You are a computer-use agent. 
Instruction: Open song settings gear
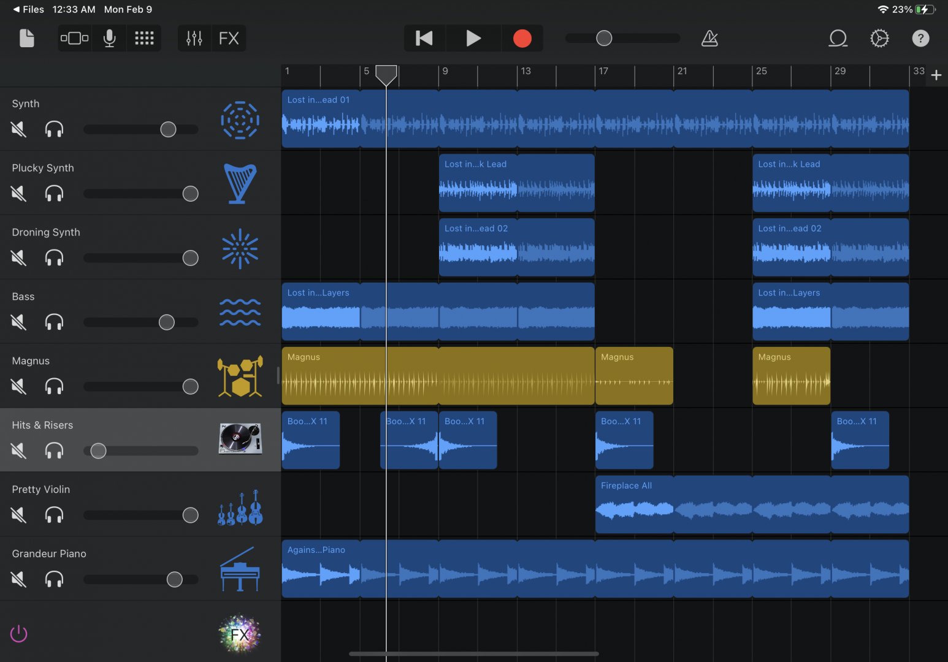pyautogui.click(x=879, y=38)
